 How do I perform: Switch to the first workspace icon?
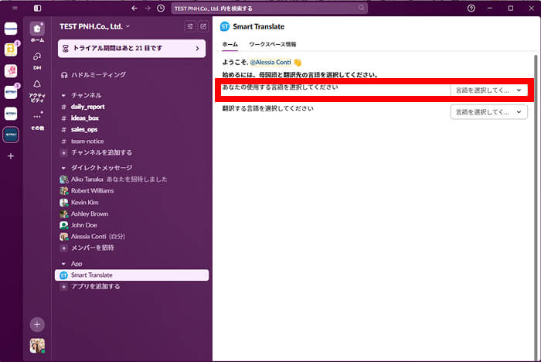pos(11,29)
